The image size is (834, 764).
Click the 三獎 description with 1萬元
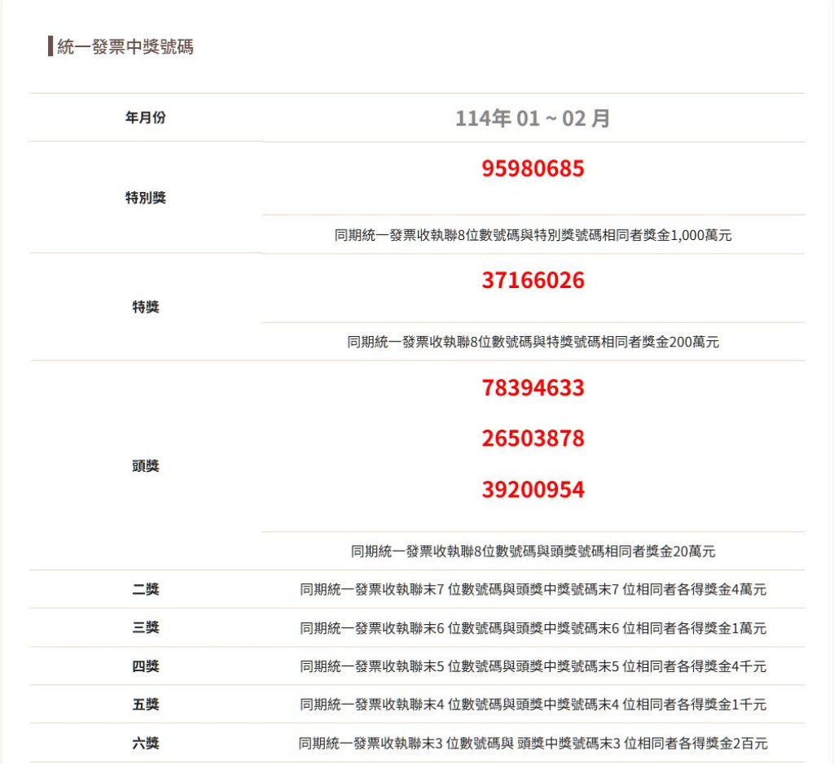533,628
